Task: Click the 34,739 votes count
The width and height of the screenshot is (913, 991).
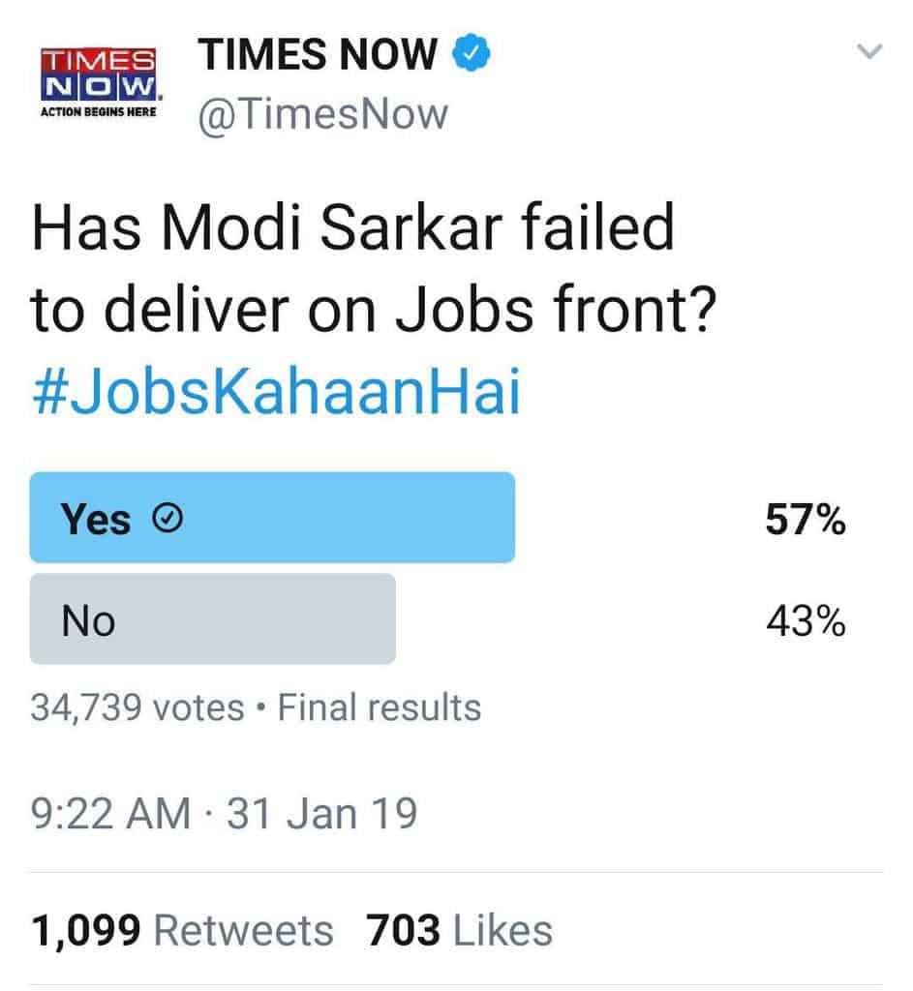Action: (x=137, y=707)
